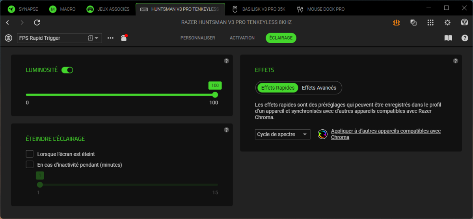Screen dimensions: 473x219
Task: Open the user guide book icon
Action: pos(448,38)
